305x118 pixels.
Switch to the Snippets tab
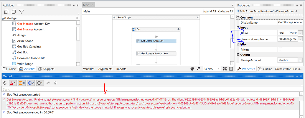coord(46,69)
